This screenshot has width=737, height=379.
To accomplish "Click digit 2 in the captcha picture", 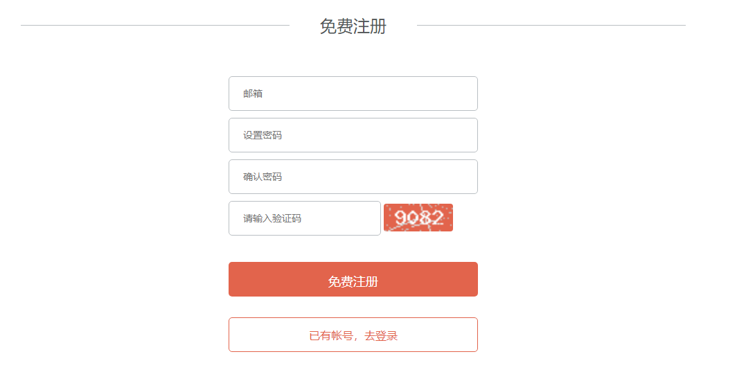I will (x=437, y=218).
